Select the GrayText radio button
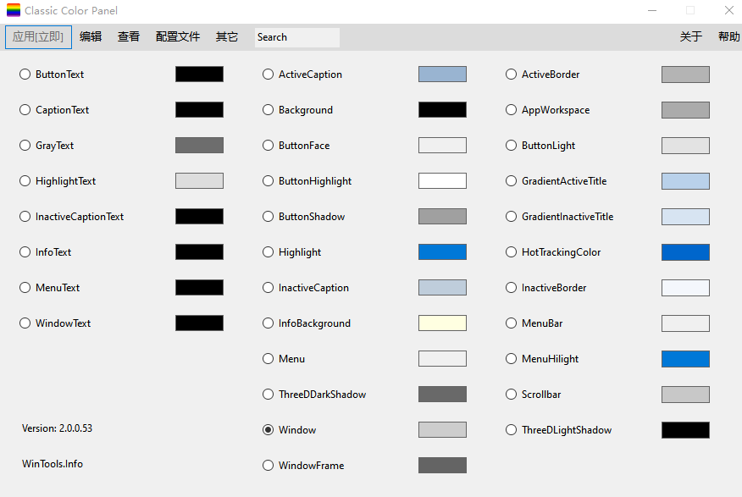This screenshot has width=742, height=497. tap(25, 145)
